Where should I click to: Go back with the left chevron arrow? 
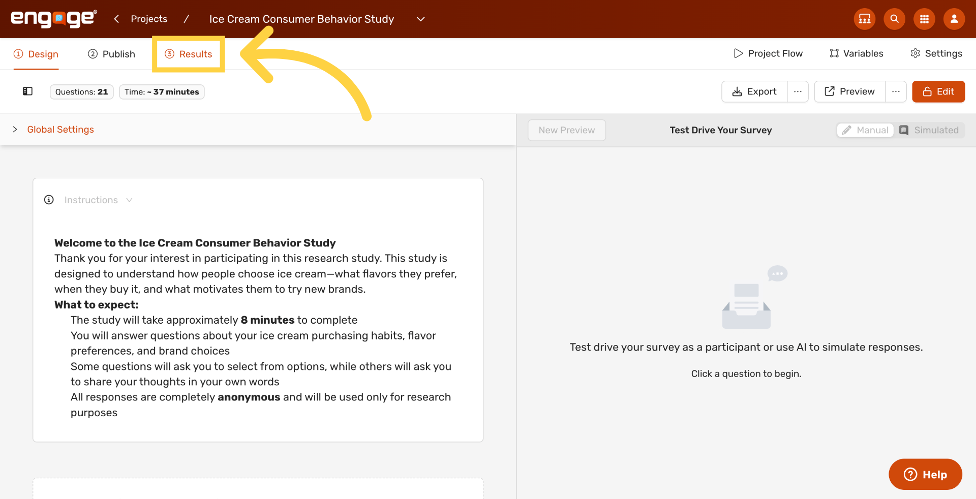[116, 19]
